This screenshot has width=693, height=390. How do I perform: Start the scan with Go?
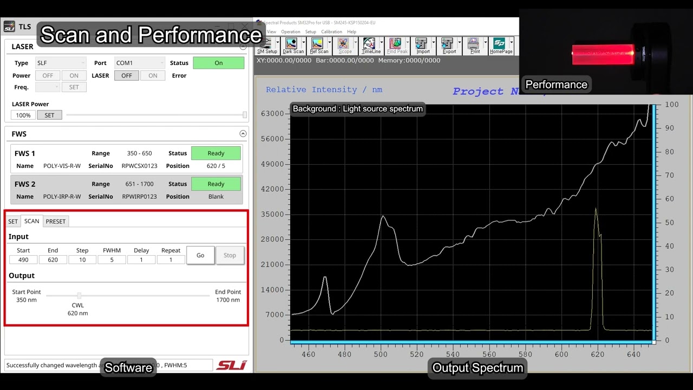coord(200,255)
